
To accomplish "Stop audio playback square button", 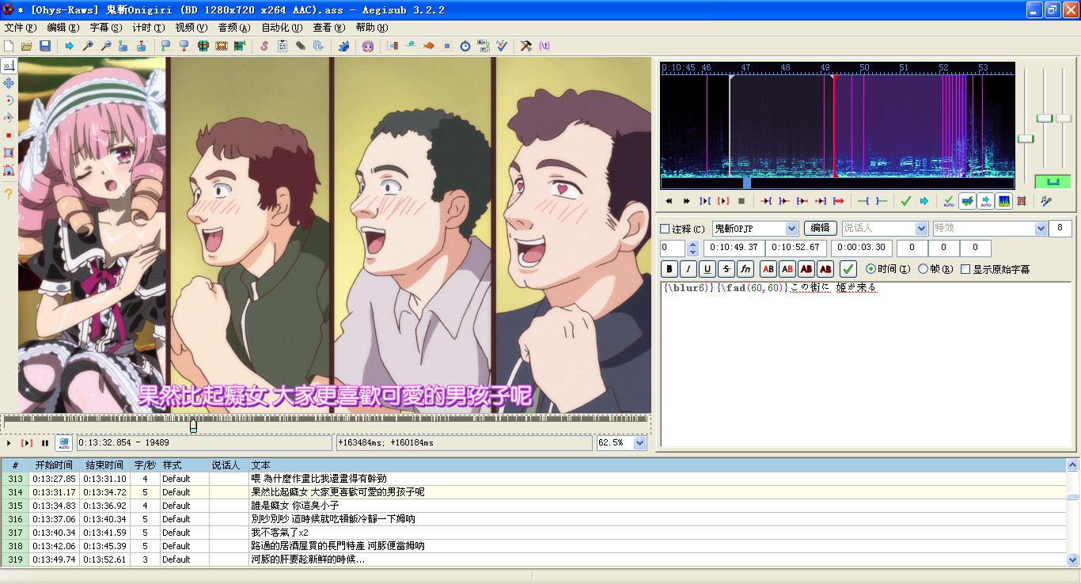I will (742, 201).
